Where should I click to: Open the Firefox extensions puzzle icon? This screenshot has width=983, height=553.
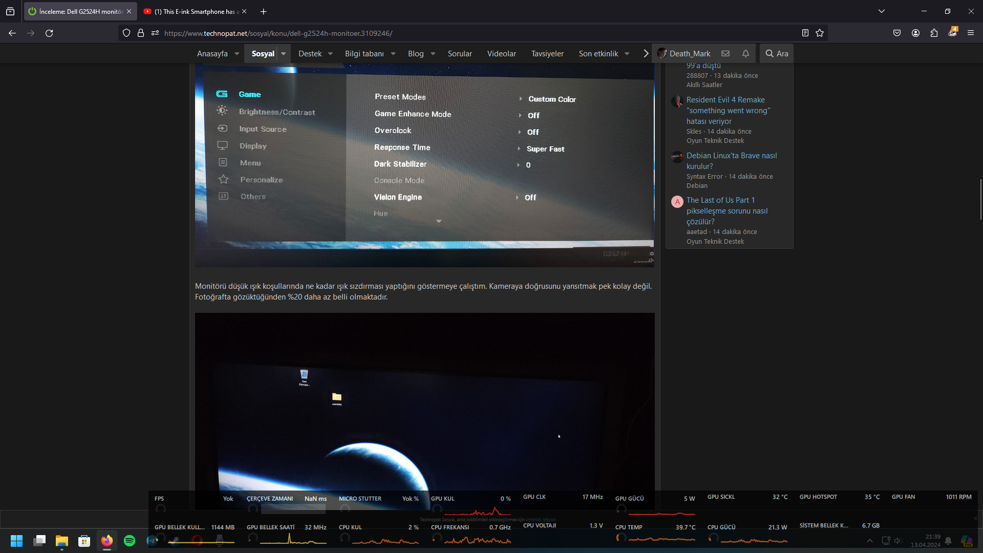(x=934, y=33)
